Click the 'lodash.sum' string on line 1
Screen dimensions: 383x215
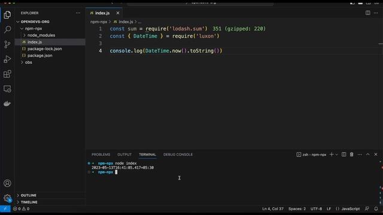[x=188, y=29]
